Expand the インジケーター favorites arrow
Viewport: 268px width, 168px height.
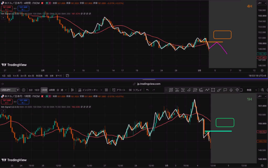[101, 90]
